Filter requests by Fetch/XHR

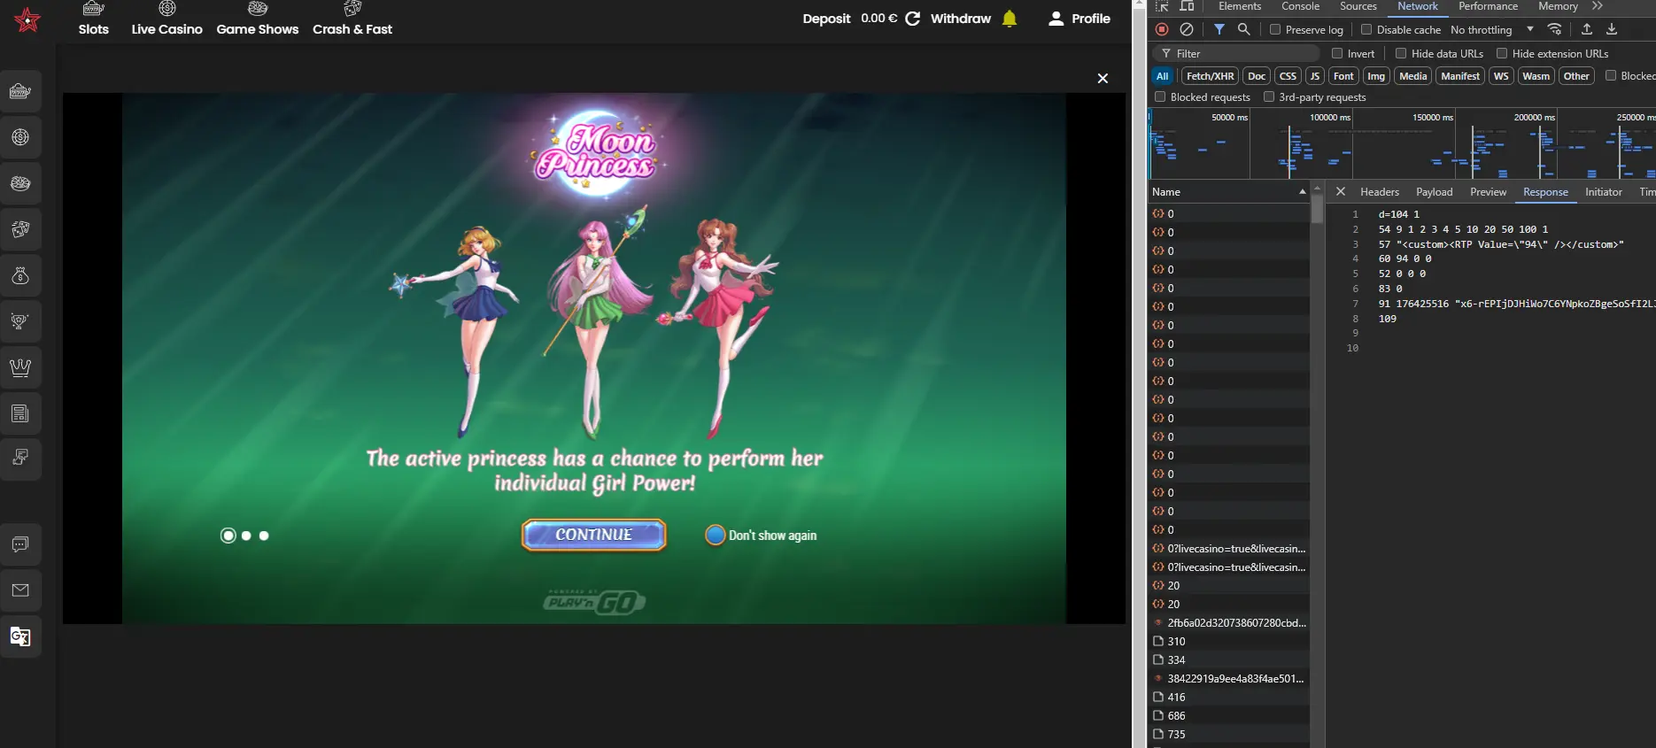1210,76
